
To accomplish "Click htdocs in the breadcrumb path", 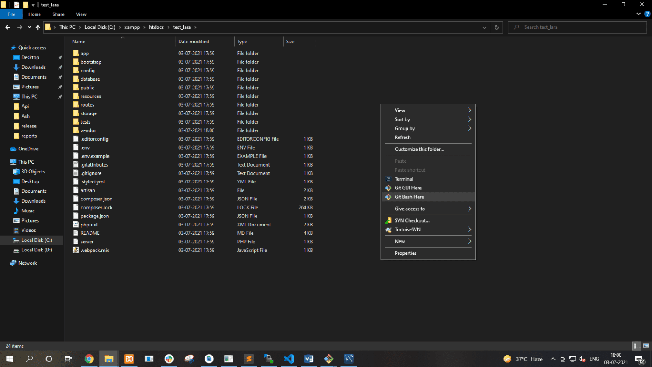I will coord(156,28).
